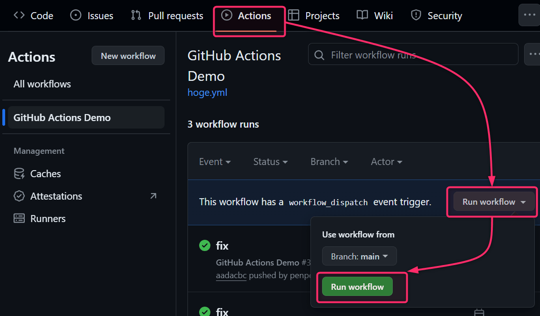Switch to the Projects tab
Screen dimensions: 540x316
(313, 15)
